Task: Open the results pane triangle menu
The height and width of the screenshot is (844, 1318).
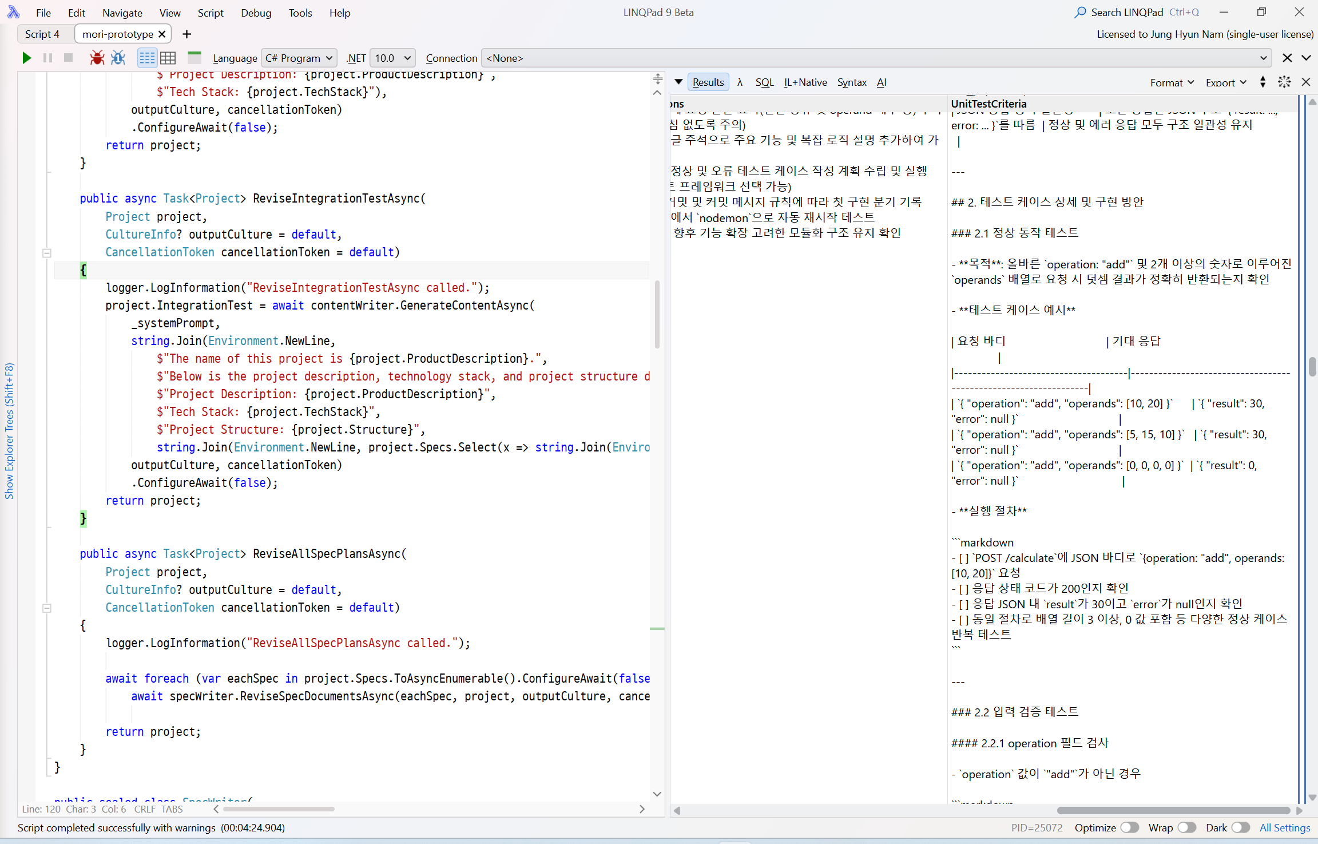Action: pos(678,82)
